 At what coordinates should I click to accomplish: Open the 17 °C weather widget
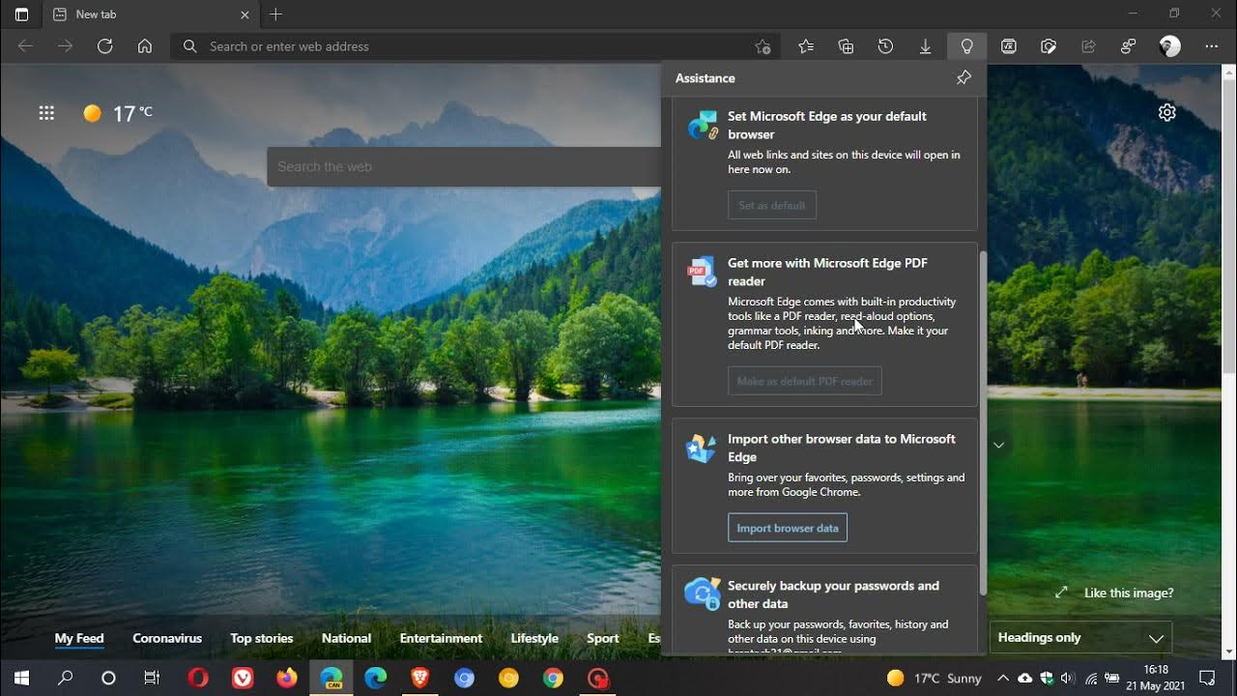tap(118, 113)
